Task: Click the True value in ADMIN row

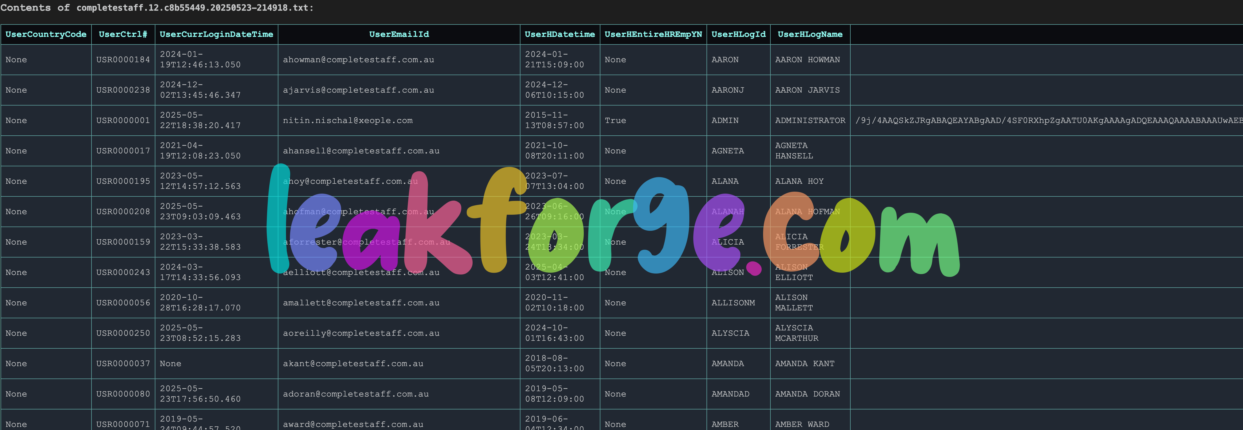Action: pyautogui.click(x=615, y=121)
